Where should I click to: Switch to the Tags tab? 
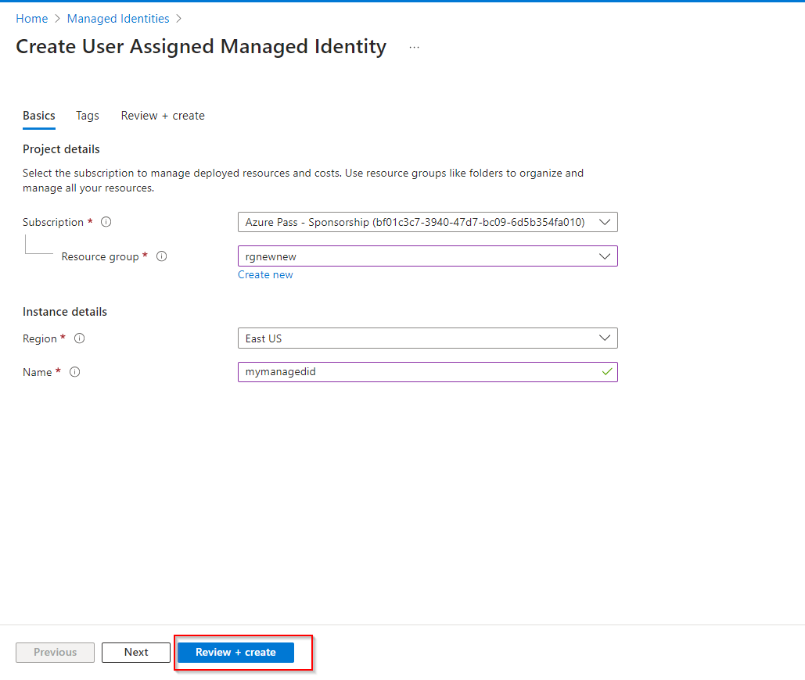88,116
